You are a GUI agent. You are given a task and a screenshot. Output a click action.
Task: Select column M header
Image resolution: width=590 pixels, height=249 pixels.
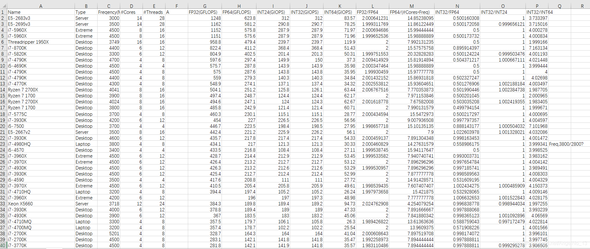(412, 6)
